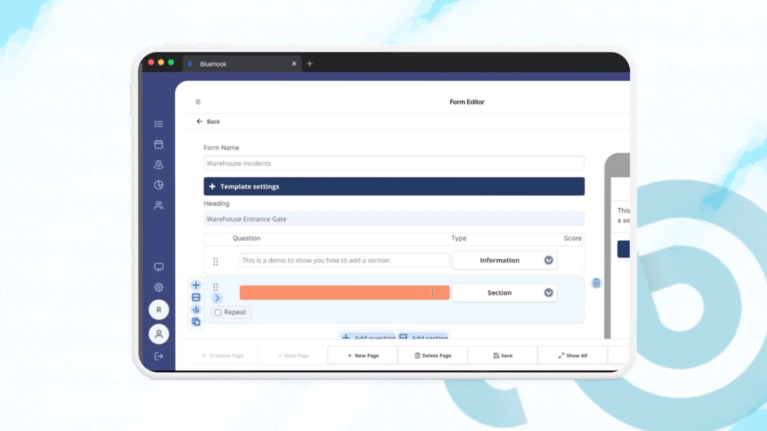Click the Delete Page button
This screenshot has width=767, height=431.
(x=433, y=356)
